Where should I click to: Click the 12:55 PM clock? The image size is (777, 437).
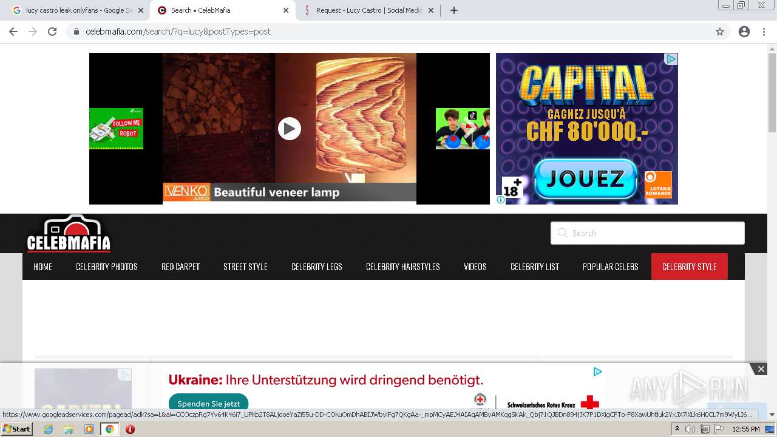coord(746,429)
